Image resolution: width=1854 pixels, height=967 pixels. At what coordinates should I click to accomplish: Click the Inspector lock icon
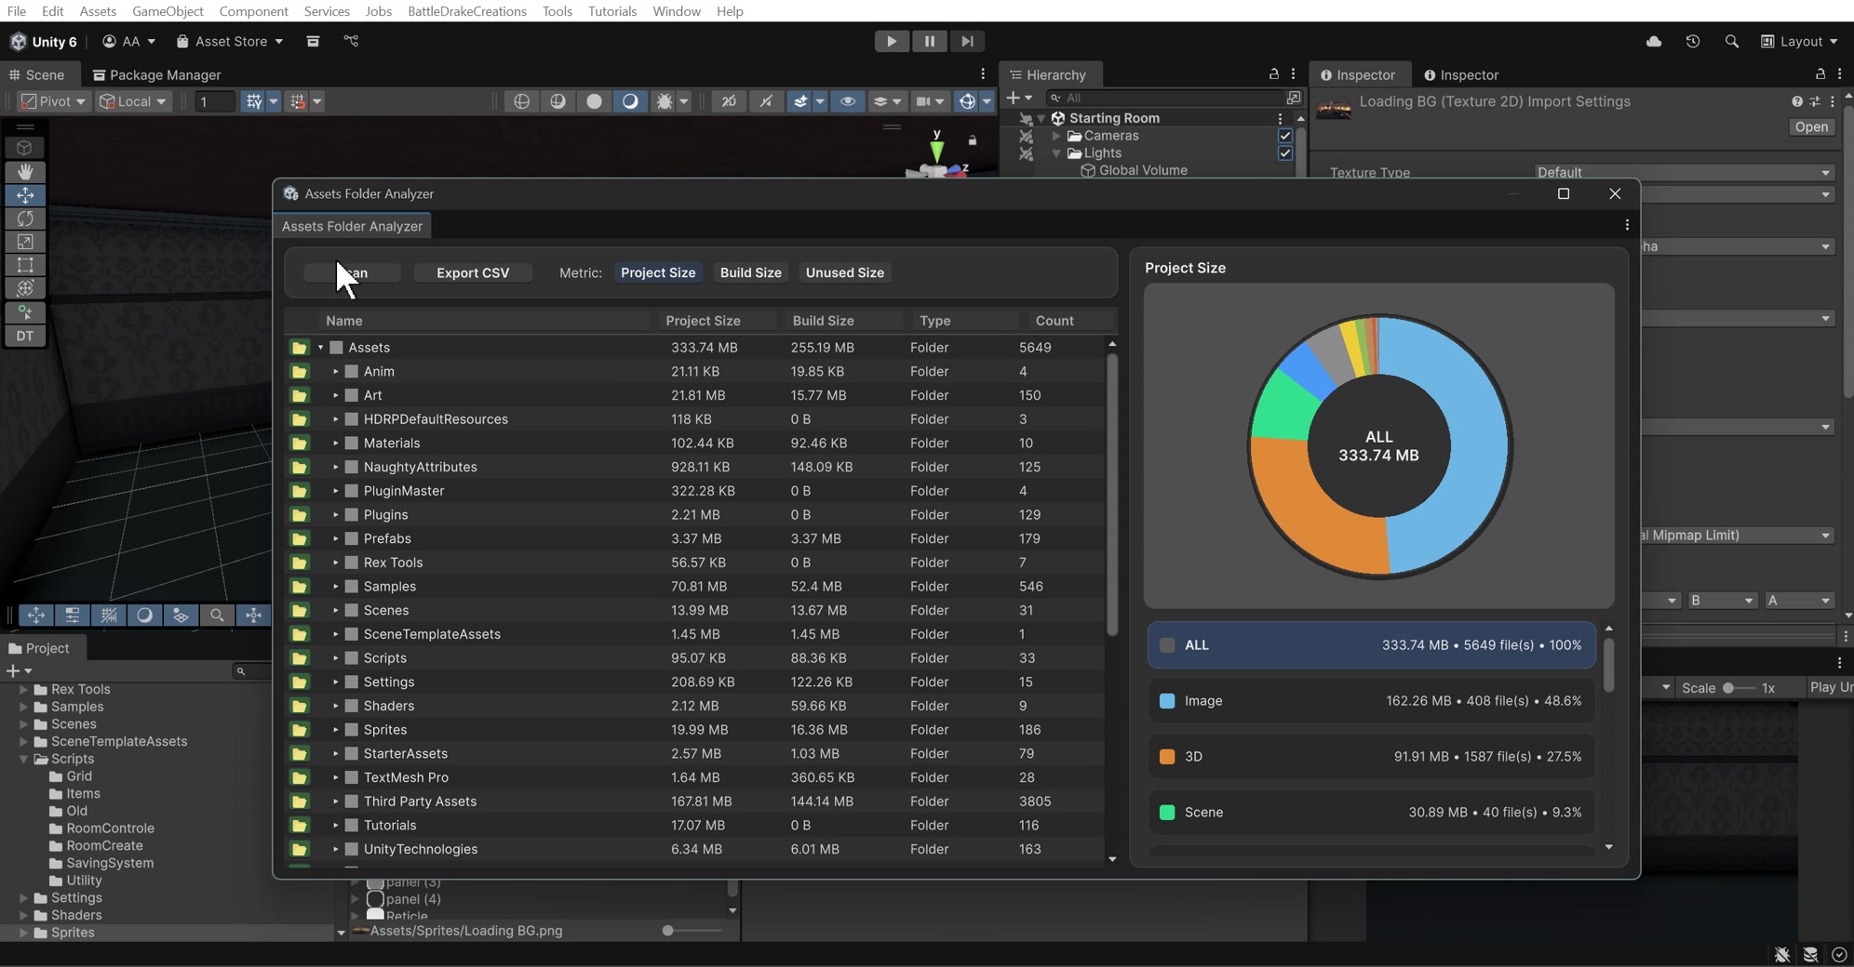click(1820, 73)
